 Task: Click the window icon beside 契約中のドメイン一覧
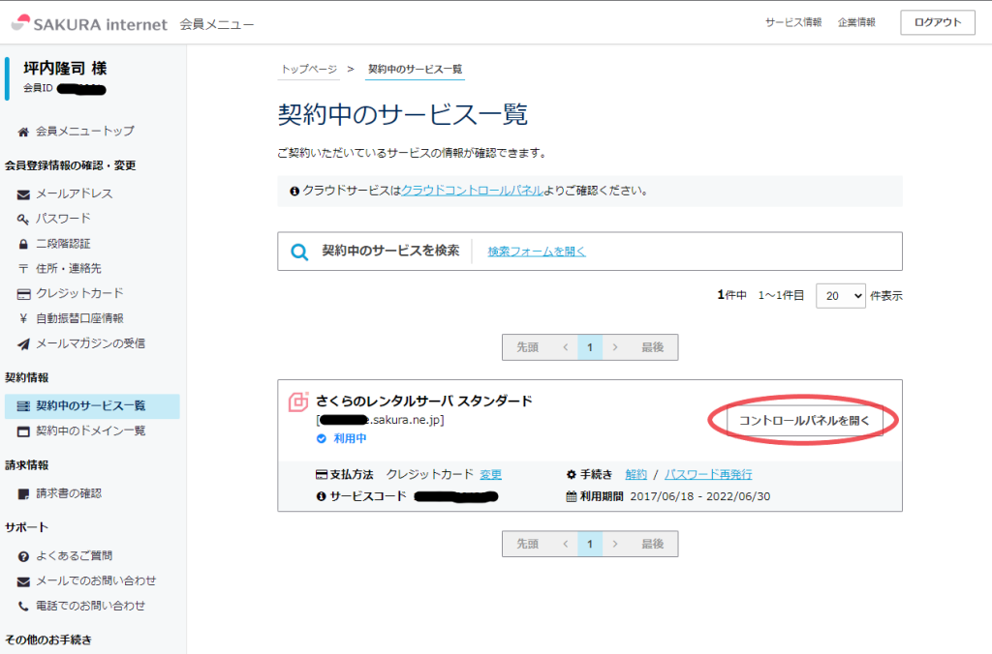click(x=23, y=431)
